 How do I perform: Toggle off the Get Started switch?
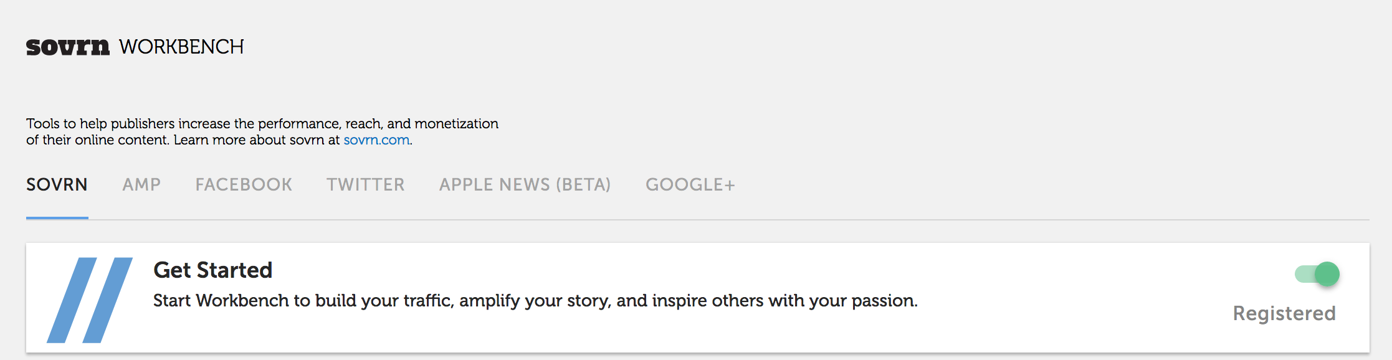coord(1317,274)
